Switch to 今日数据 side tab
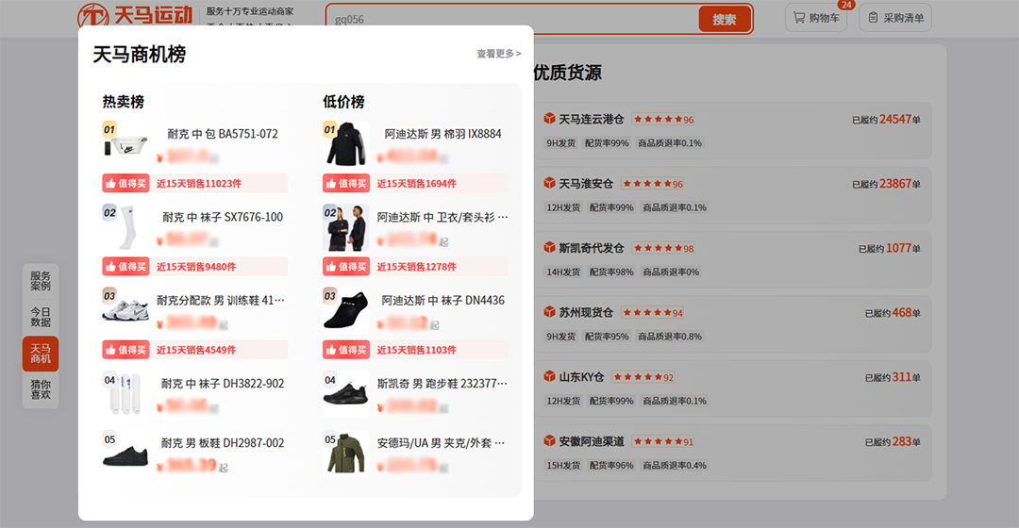Image resolution: width=1019 pixels, height=528 pixels. coord(41,317)
